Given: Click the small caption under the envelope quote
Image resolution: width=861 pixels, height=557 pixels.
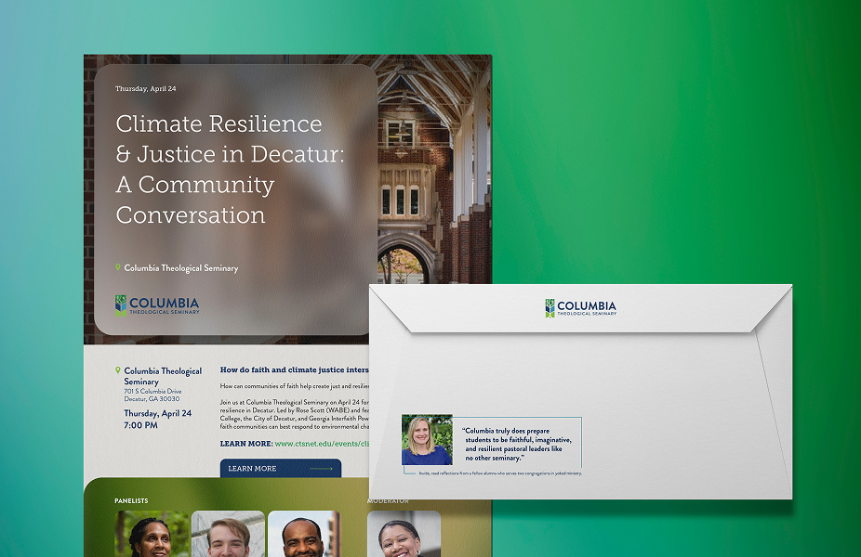Looking at the screenshot, I should tap(500, 473).
